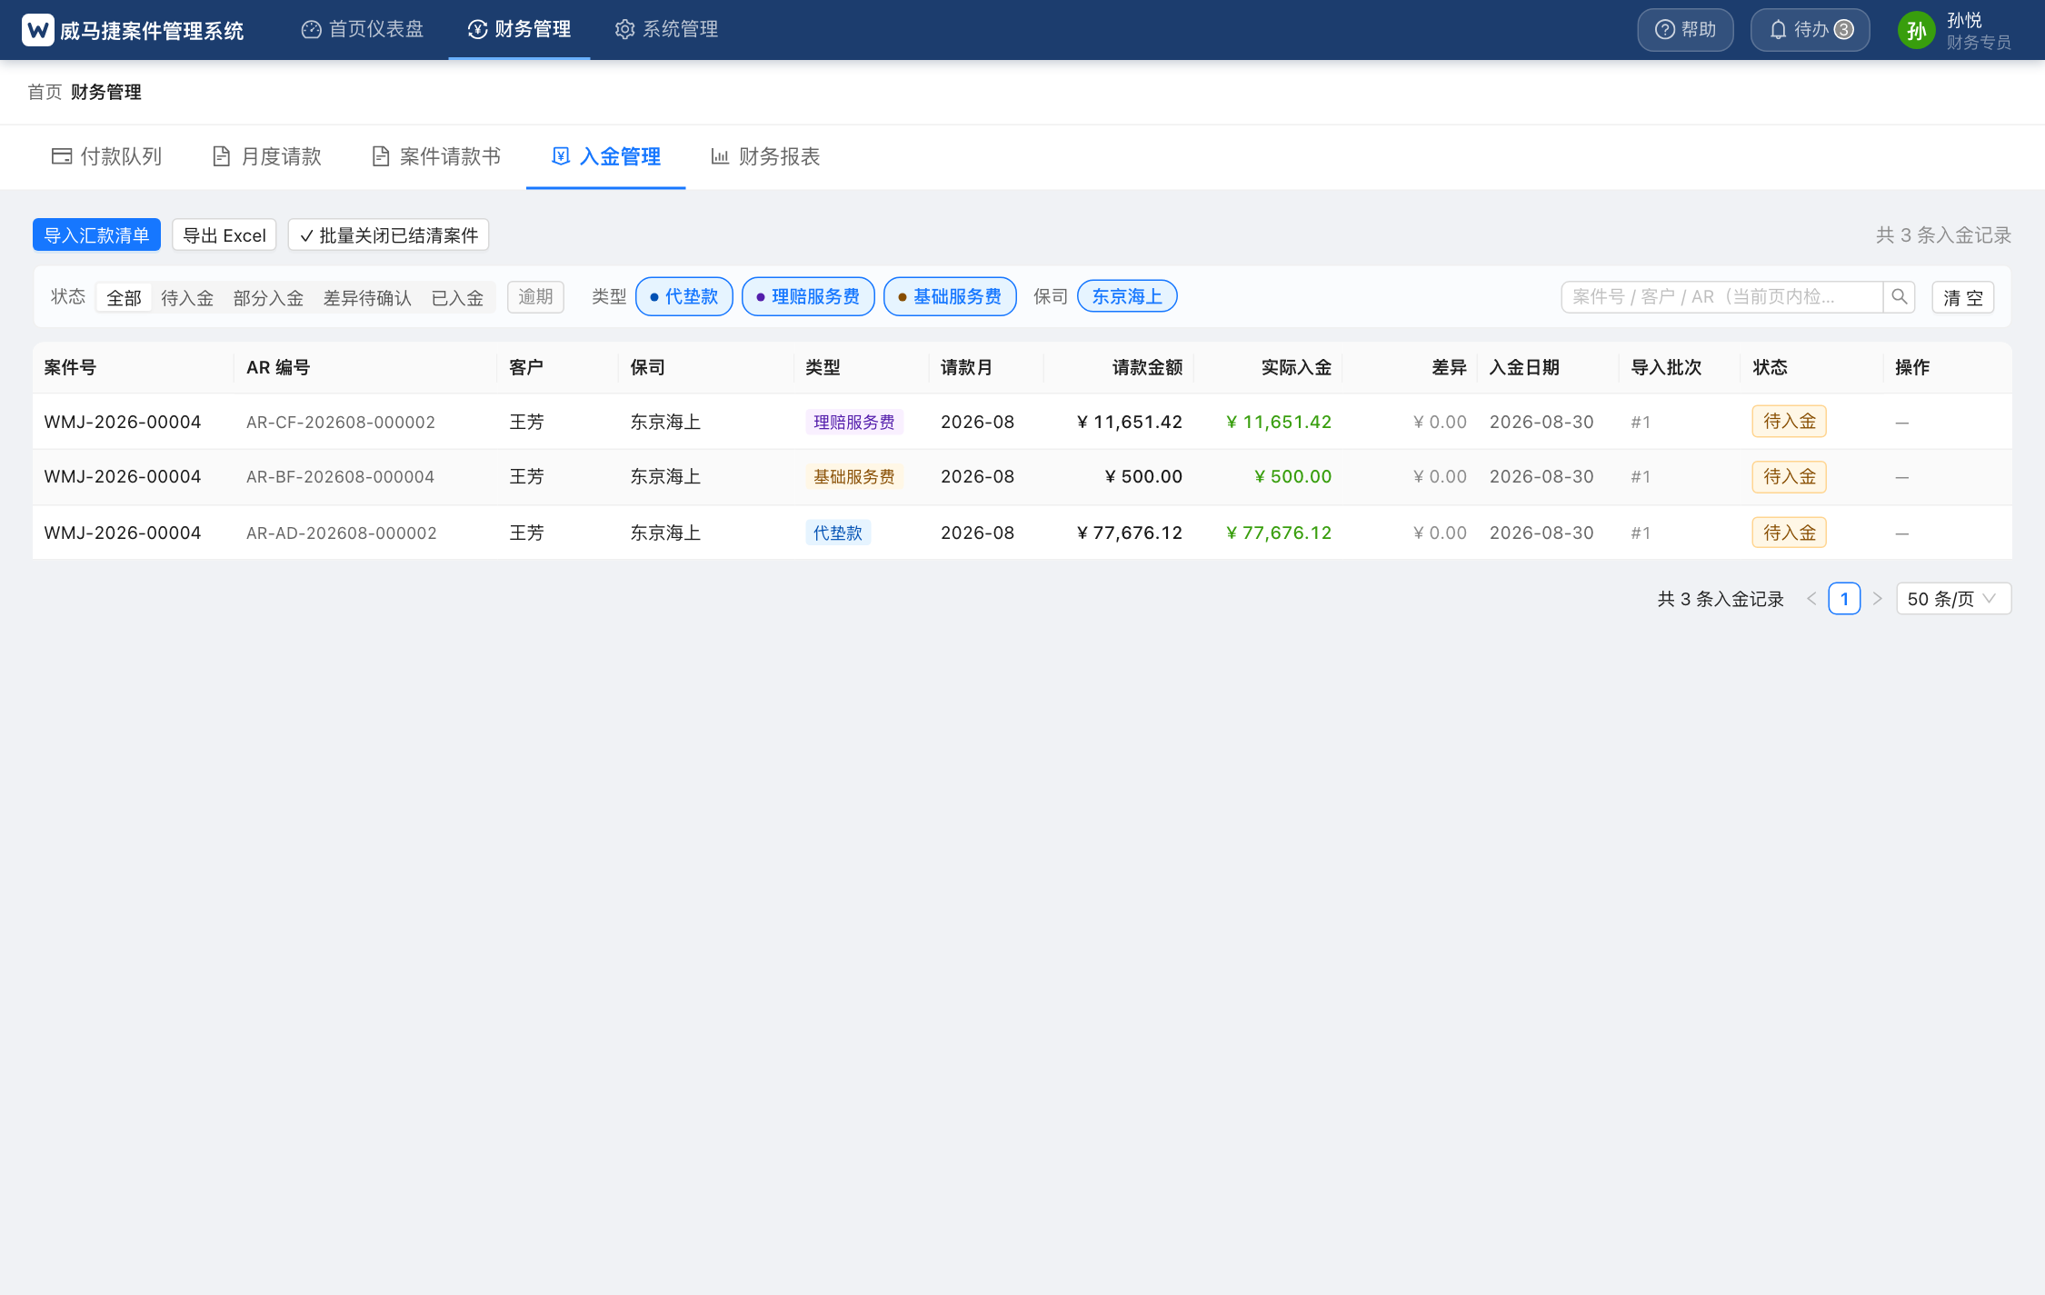Image resolution: width=2045 pixels, height=1295 pixels.
Task: Click AR-AD-202608-000002 cell
Action: tap(342, 533)
